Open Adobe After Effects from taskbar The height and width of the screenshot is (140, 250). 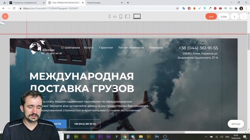tap(109, 136)
